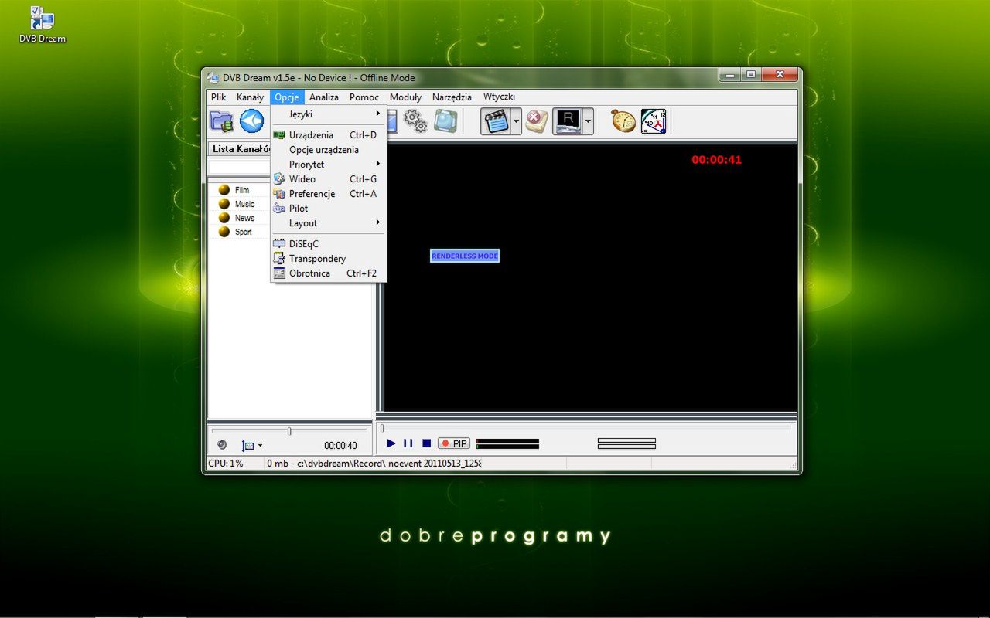Click the R renderer monitor icon

pyautogui.click(x=568, y=121)
